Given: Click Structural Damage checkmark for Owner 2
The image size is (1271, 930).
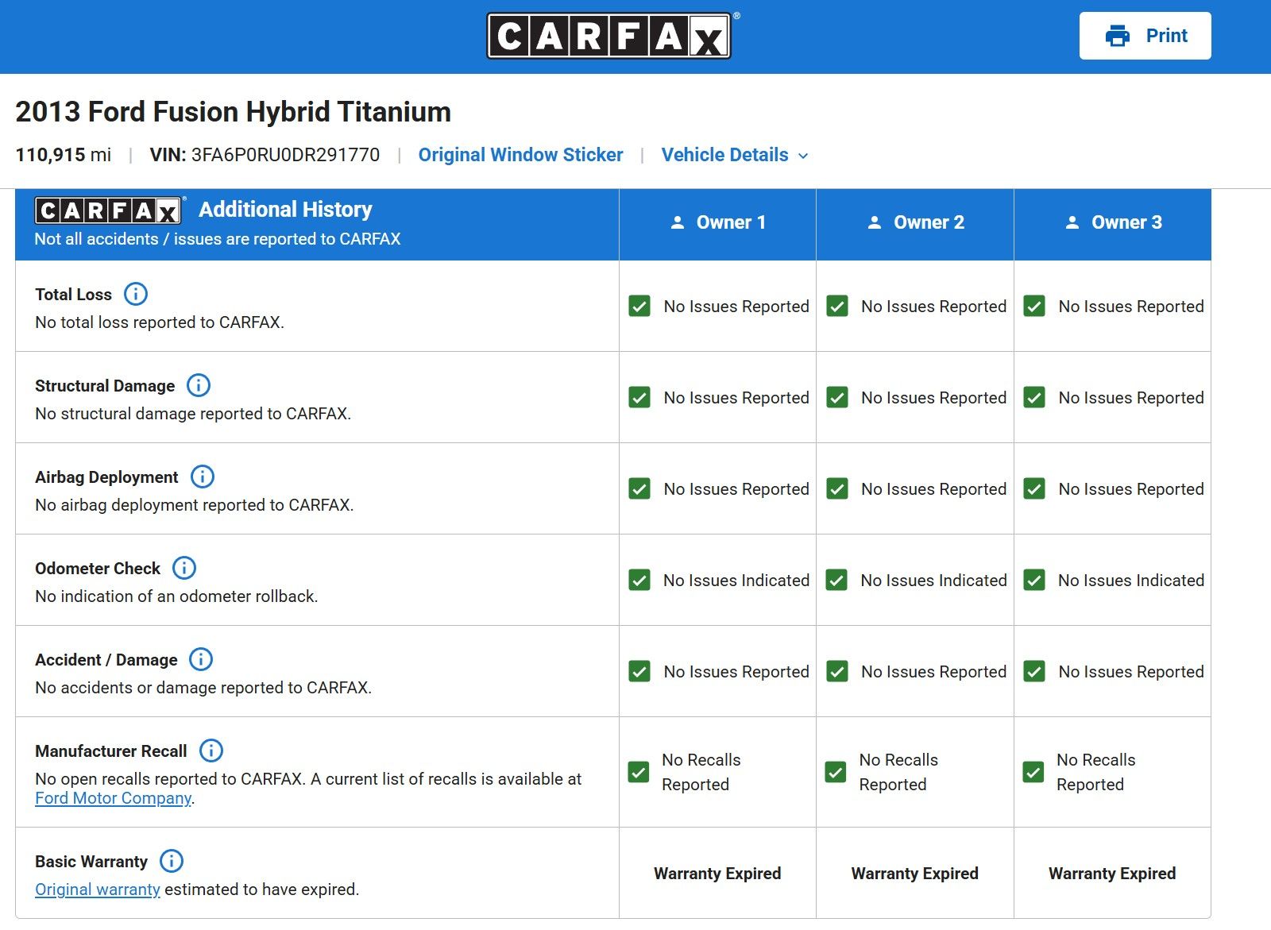Looking at the screenshot, I should [837, 397].
